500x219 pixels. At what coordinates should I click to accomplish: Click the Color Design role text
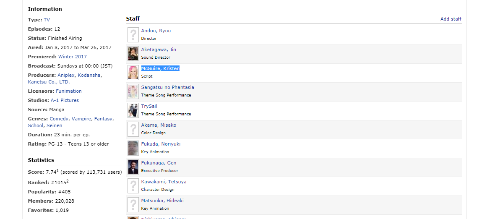point(154,133)
